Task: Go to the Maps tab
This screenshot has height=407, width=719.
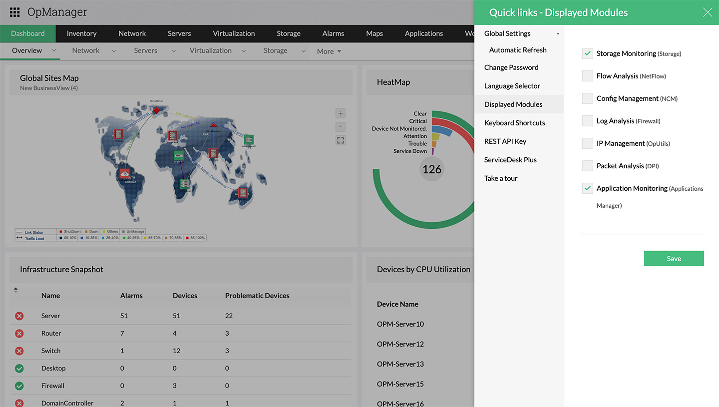Action: 374,33
